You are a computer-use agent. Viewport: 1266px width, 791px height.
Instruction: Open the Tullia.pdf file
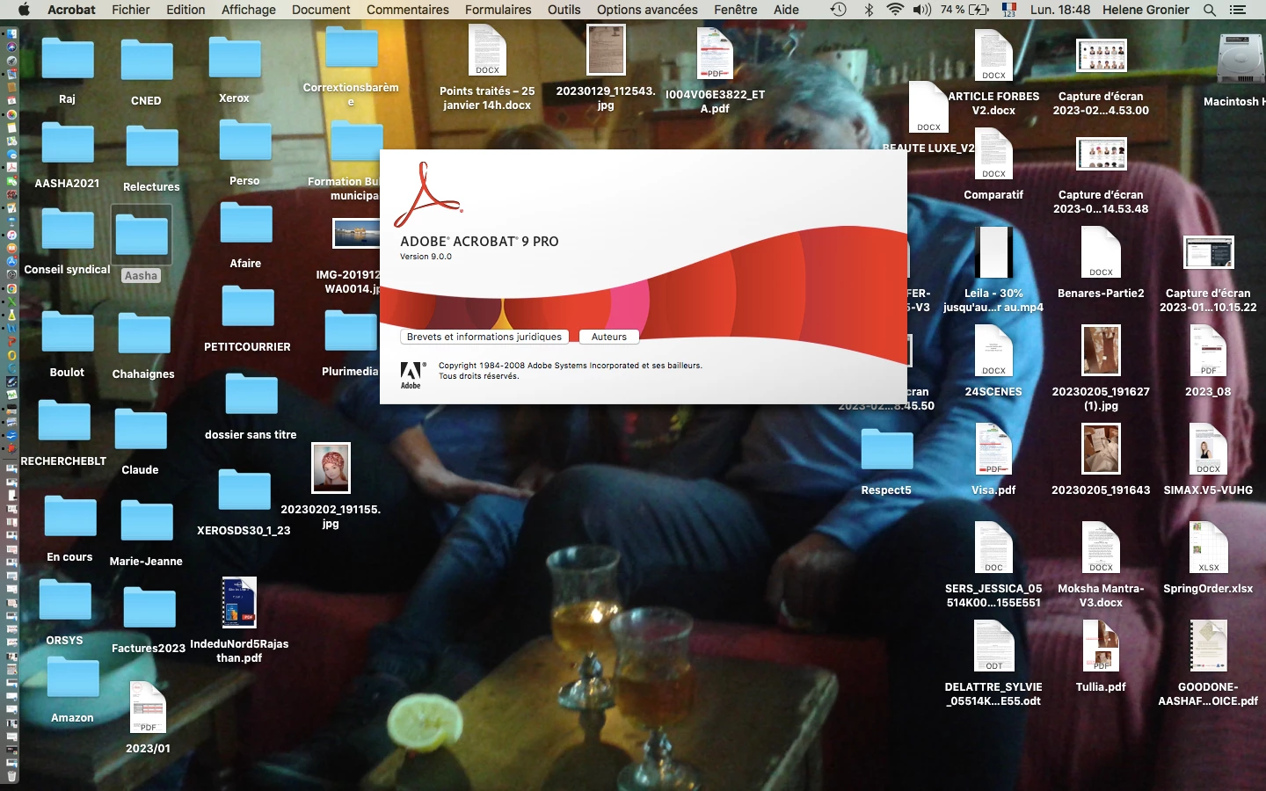click(1101, 646)
